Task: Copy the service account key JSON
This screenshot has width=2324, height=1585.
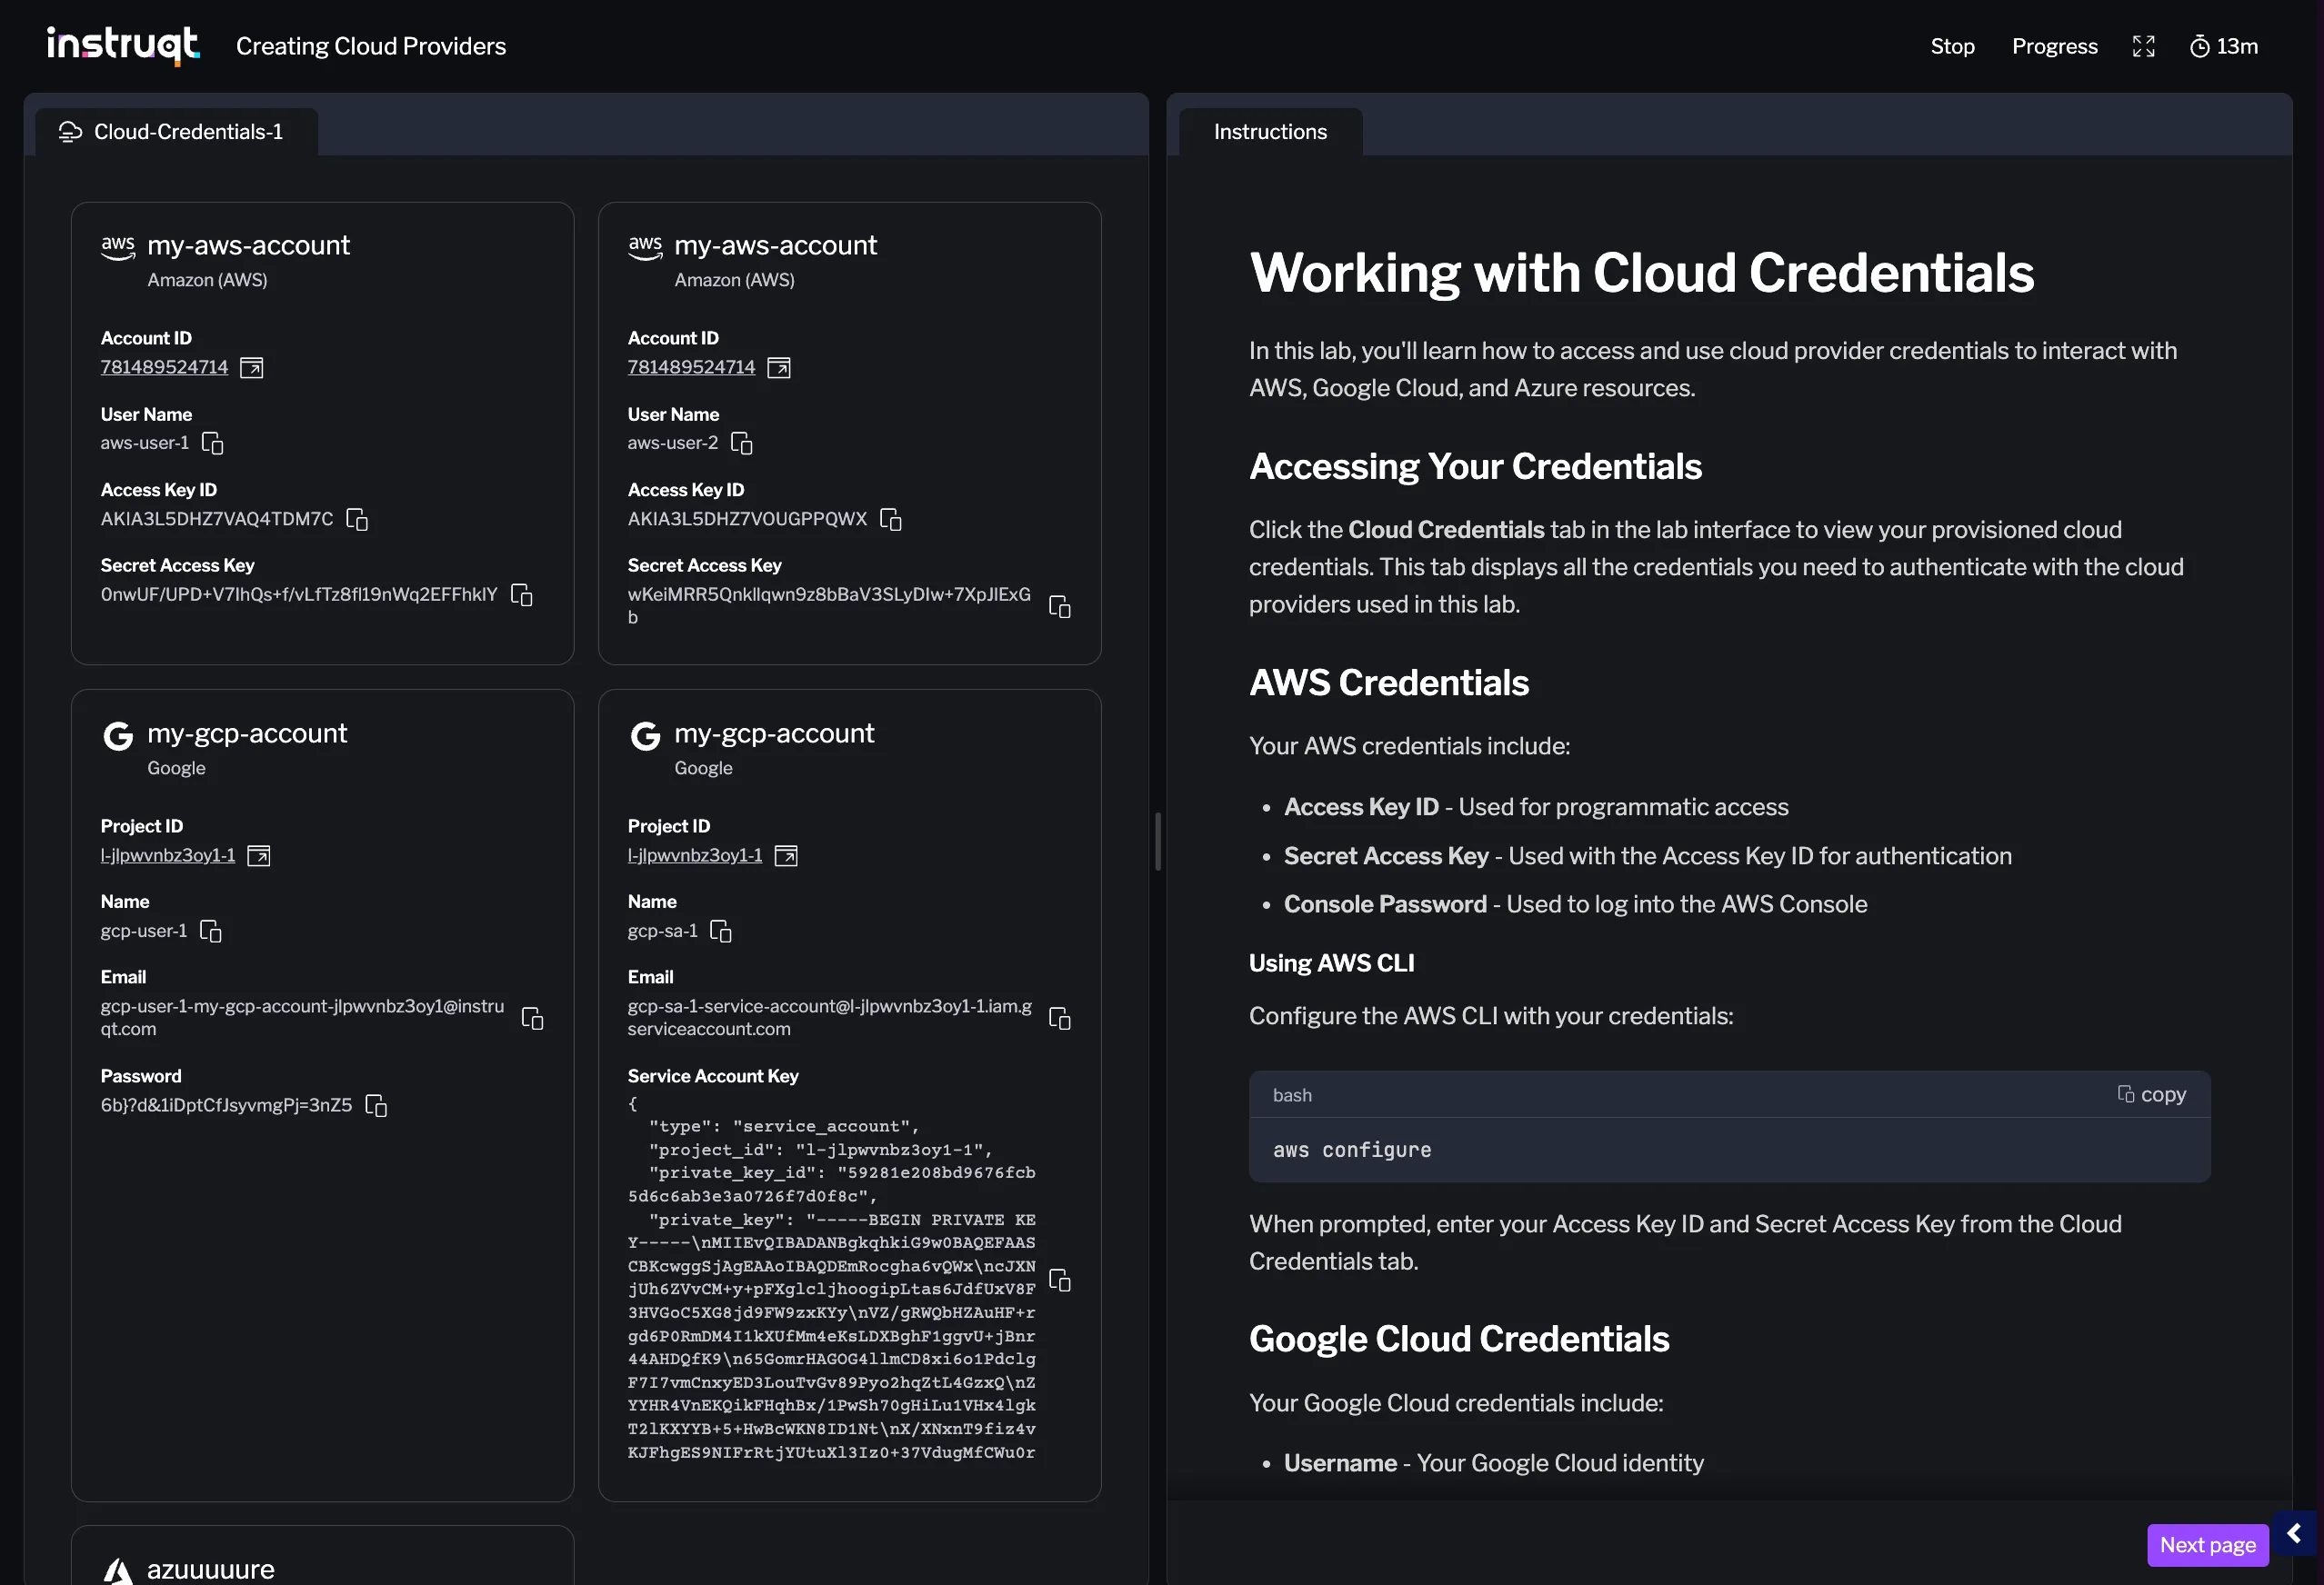Action: [x=1059, y=1281]
